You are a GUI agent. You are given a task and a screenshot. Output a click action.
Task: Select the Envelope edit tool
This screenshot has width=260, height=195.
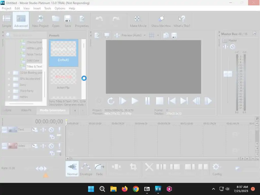pyautogui.click(x=86, y=169)
